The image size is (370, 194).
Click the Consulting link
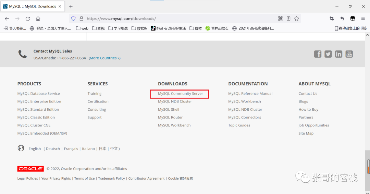pos(97,109)
